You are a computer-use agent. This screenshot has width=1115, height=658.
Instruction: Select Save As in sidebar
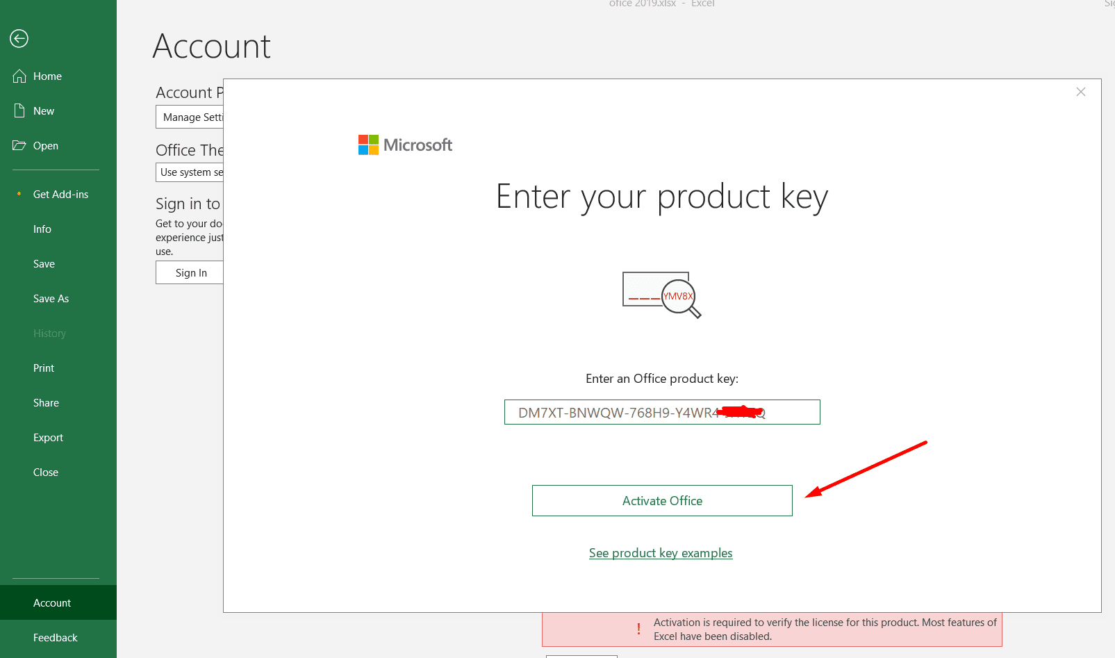[51, 299]
